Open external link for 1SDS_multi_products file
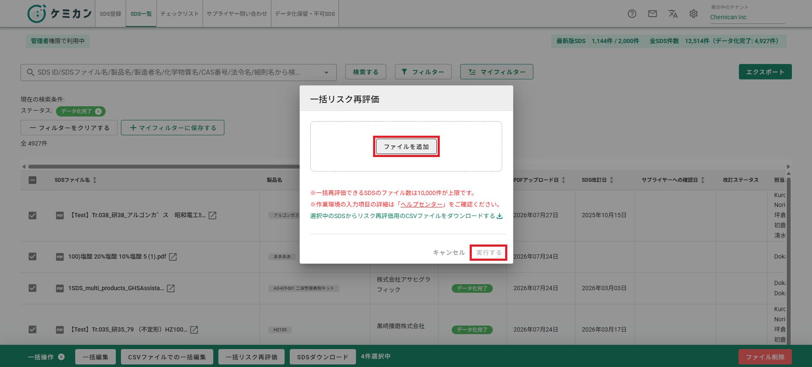Screen dimensions: 812x367 (x=171, y=288)
